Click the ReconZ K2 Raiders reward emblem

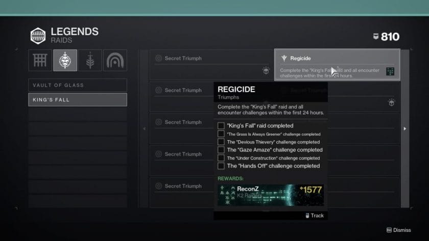(x=271, y=195)
